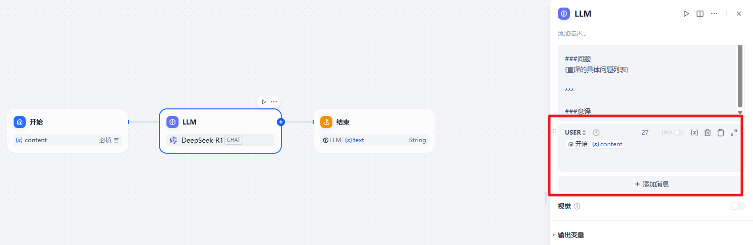Click the help question mark next to USER
Viewport: 753px width, 245px height.
coord(596,133)
